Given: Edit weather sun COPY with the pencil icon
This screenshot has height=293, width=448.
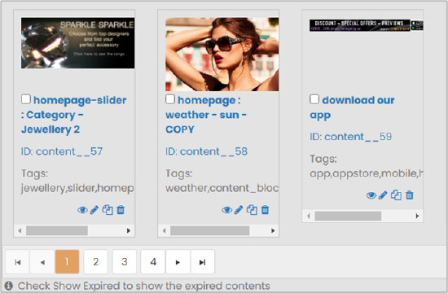Looking at the screenshot, I should pos(239,210).
